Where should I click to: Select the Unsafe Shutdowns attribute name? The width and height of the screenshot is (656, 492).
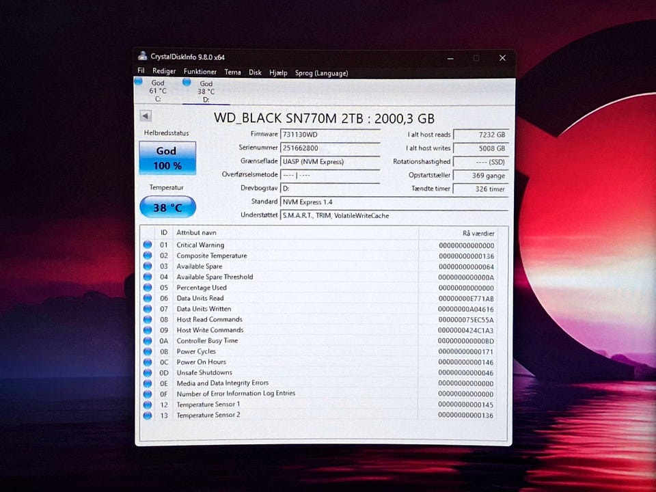204,372
